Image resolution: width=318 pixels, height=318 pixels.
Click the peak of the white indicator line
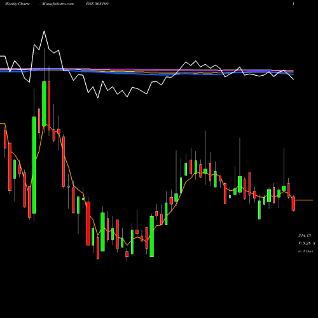(44, 31)
